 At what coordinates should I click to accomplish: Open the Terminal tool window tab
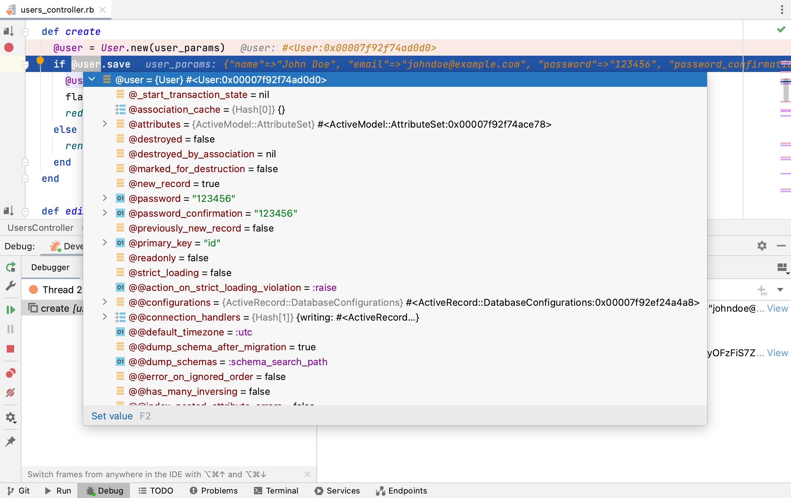[x=276, y=491]
